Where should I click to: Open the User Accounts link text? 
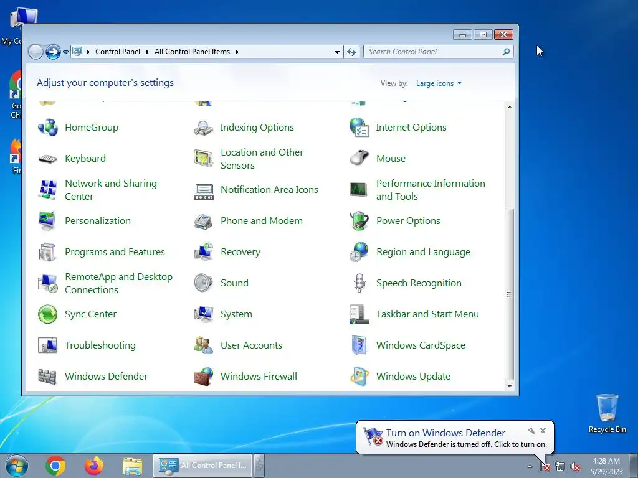pyautogui.click(x=251, y=345)
